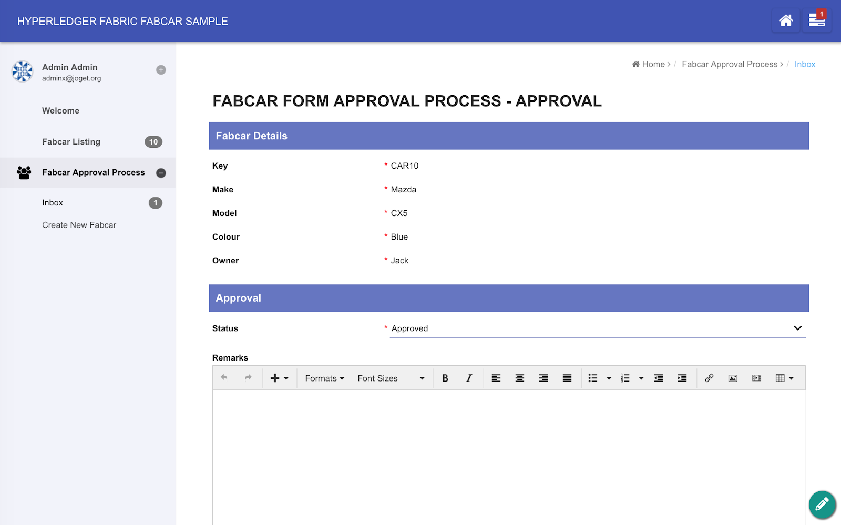The height and width of the screenshot is (525, 841).
Task: Toggle italic formatting in Remarks toolbar
Action: pyautogui.click(x=469, y=378)
